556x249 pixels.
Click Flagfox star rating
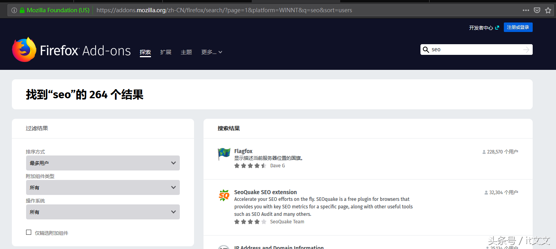(x=250, y=166)
